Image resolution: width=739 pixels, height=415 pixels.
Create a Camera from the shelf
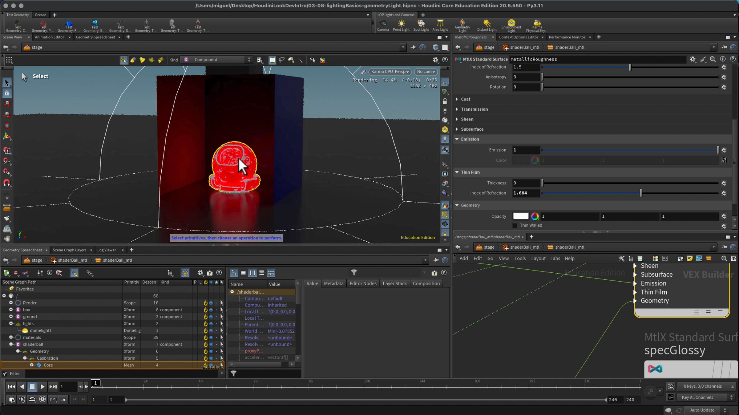[383, 25]
